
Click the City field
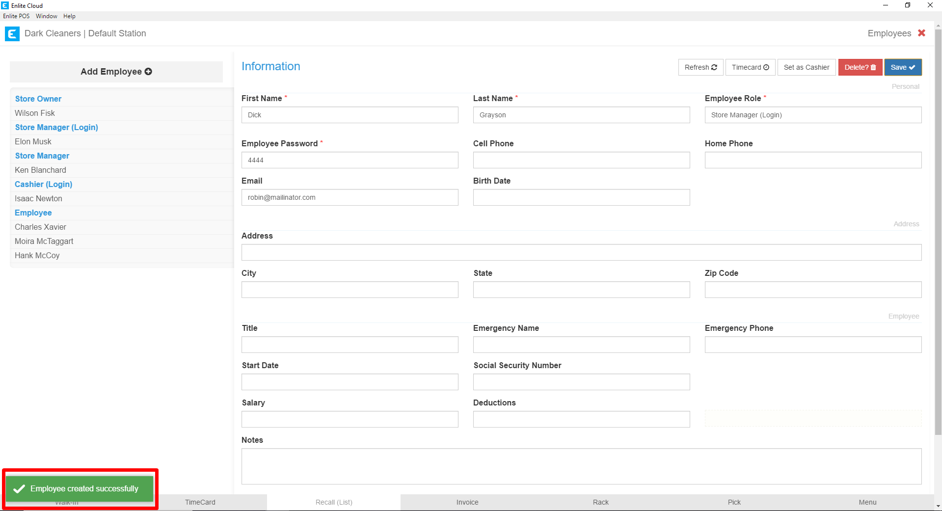click(x=350, y=290)
